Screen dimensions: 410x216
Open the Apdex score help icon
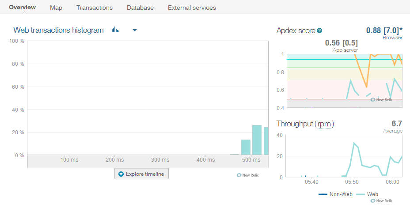click(x=319, y=30)
